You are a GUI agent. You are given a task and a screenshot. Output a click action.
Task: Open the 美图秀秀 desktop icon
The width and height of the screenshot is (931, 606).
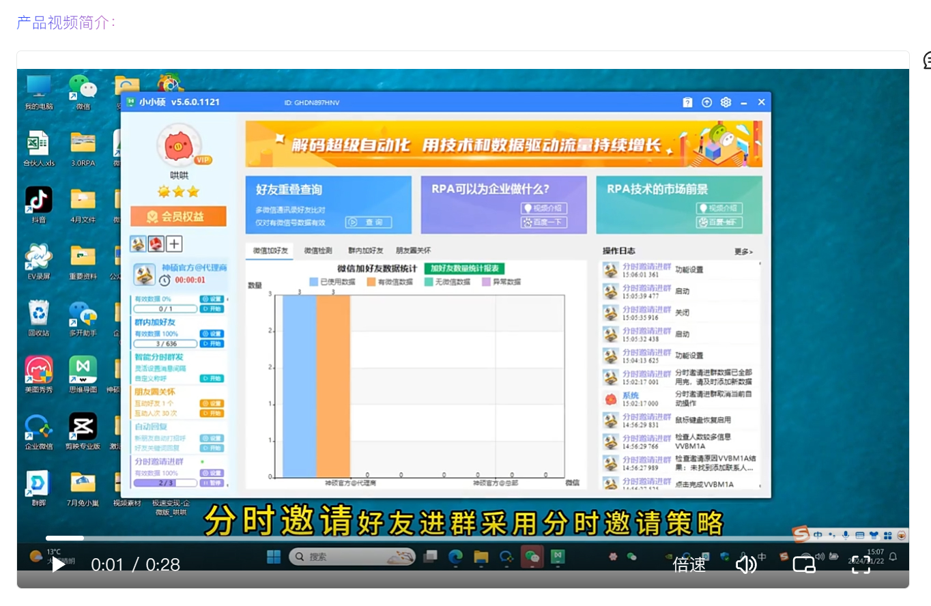click(x=39, y=375)
